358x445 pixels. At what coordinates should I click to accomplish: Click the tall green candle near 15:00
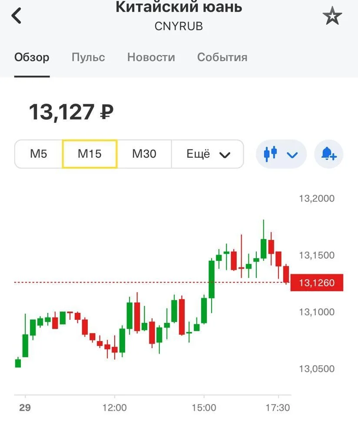[212, 279]
